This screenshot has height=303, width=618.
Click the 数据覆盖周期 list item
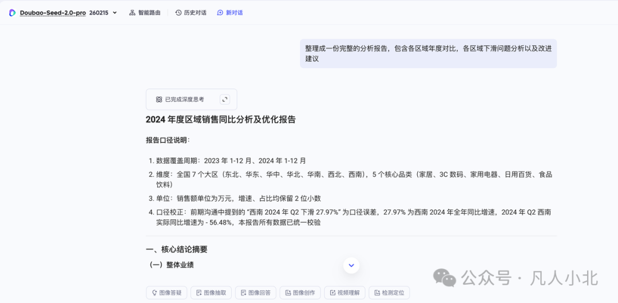pos(231,160)
